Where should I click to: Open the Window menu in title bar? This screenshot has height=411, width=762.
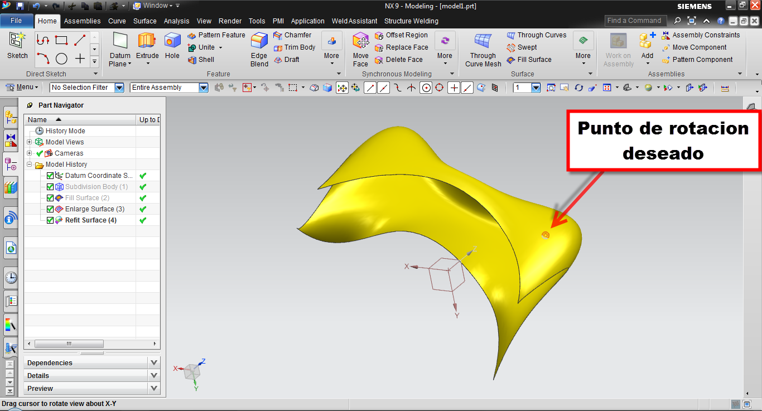pyautogui.click(x=156, y=6)
